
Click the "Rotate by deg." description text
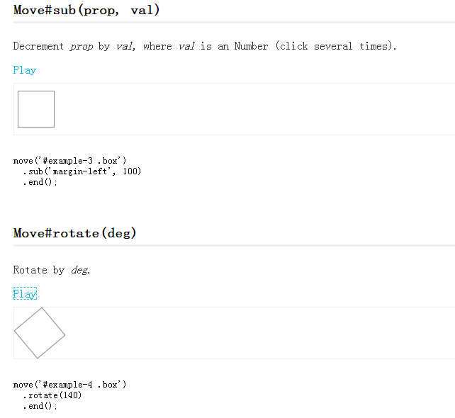tap(51, 270)
